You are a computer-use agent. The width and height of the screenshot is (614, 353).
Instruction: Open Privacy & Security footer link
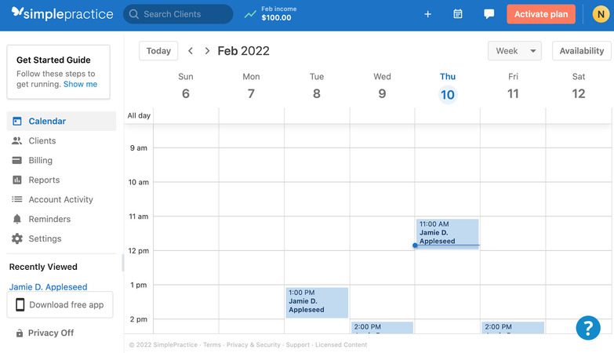click(x=253, y=345)
